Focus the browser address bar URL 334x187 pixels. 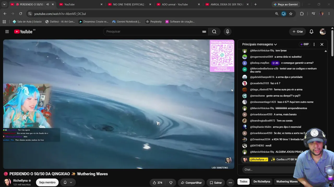(x=60, y=14)
